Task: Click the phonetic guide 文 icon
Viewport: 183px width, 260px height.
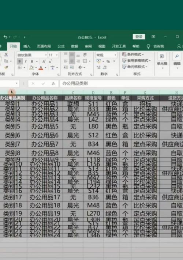Action: click(53, 68)
